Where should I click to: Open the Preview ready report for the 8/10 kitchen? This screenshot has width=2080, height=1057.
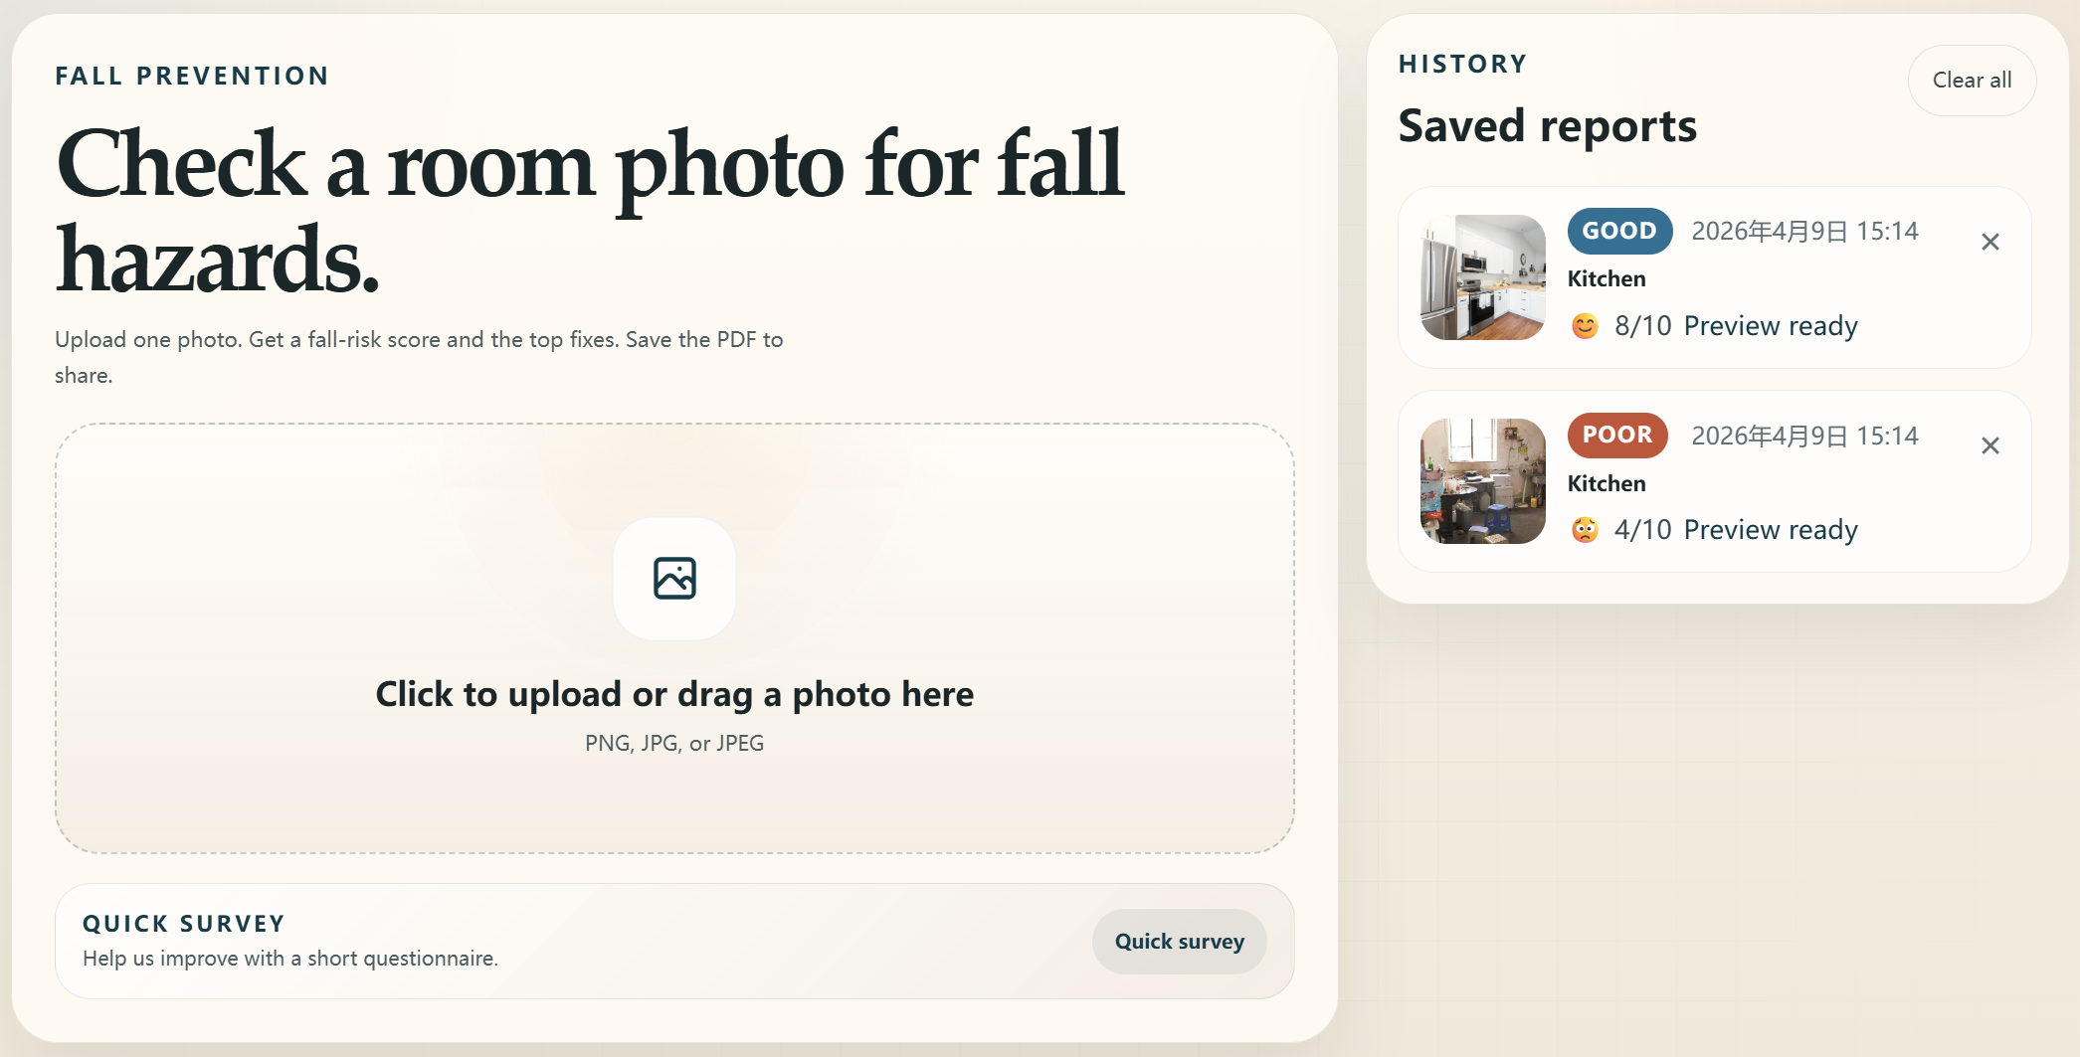(x=1770, y=325)
